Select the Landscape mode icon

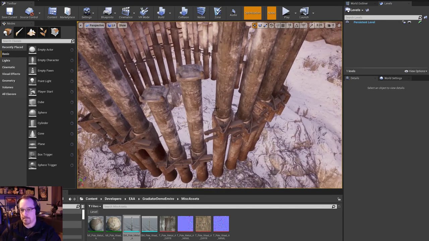31,32
